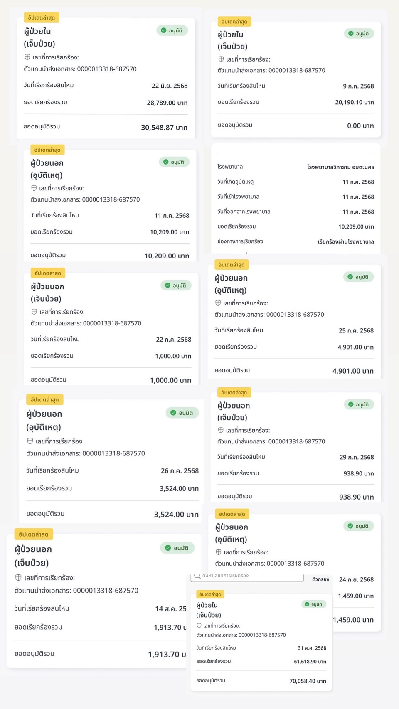Click the shield icon in the 9 ก.ค. 2568 claim card
The height and width of the screenshot is (709, 399).
point(221,59)
